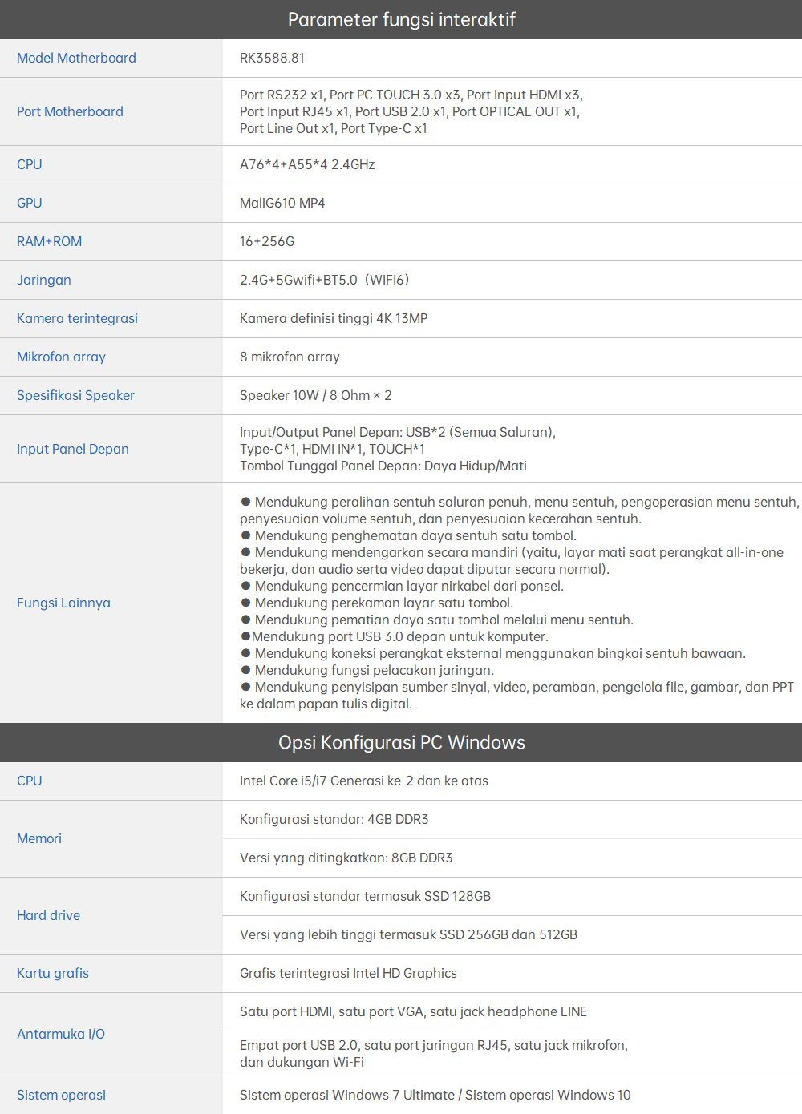802x1114 pixels.
Task: Click the "Antarmuka I/O" label
Action: point(61,1034)
